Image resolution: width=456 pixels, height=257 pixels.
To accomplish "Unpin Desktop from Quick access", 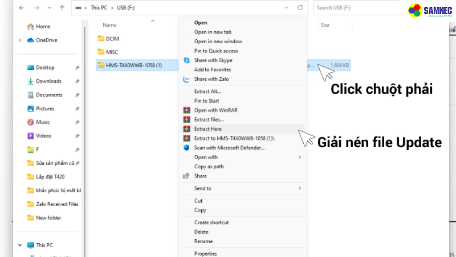I will (x=77, y=67).
